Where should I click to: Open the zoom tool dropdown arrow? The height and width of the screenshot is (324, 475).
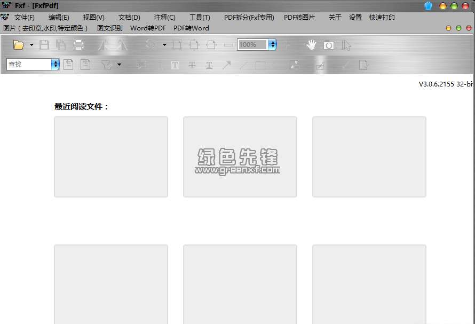click(164, 45)
